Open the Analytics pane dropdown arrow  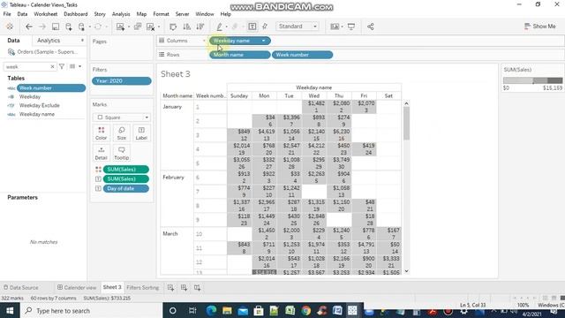point(82,41)
